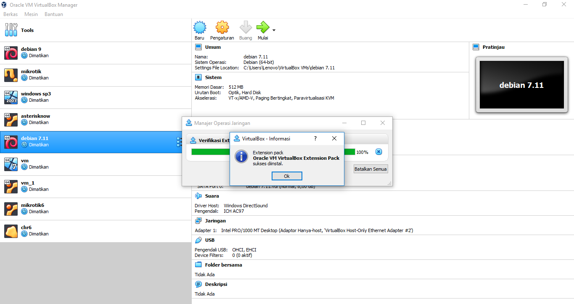Click the debian 7.11 preview thumbnail
The image size is (574, 304).
coord(521,85)
